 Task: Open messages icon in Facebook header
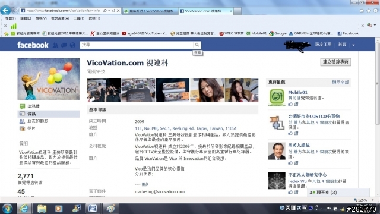64,45
